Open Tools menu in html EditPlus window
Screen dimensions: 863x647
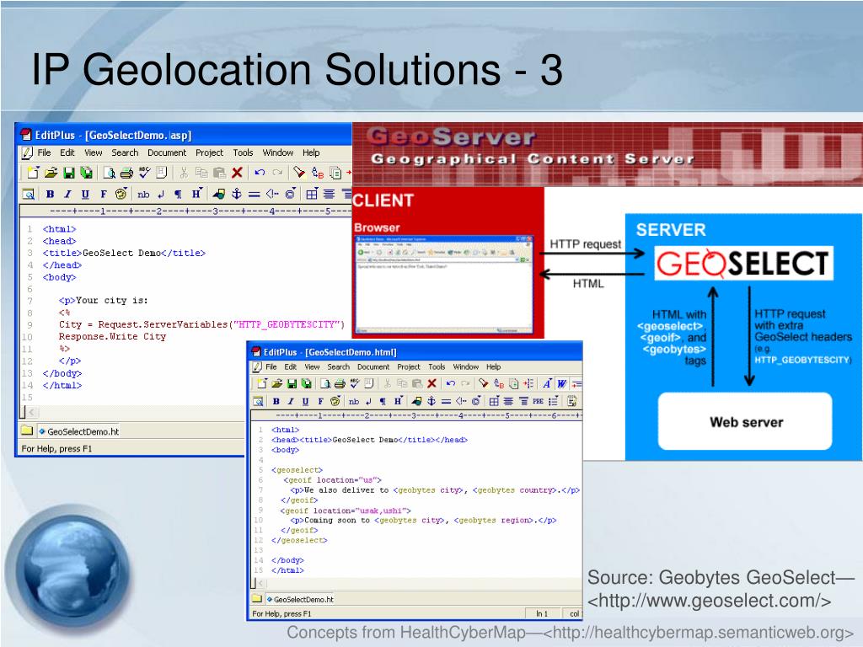tap(437, 366)
